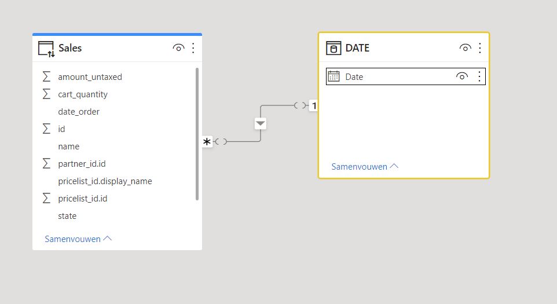Select the partner_id.id field
This screenshot has width=557, height=304.
coord(82,164)
